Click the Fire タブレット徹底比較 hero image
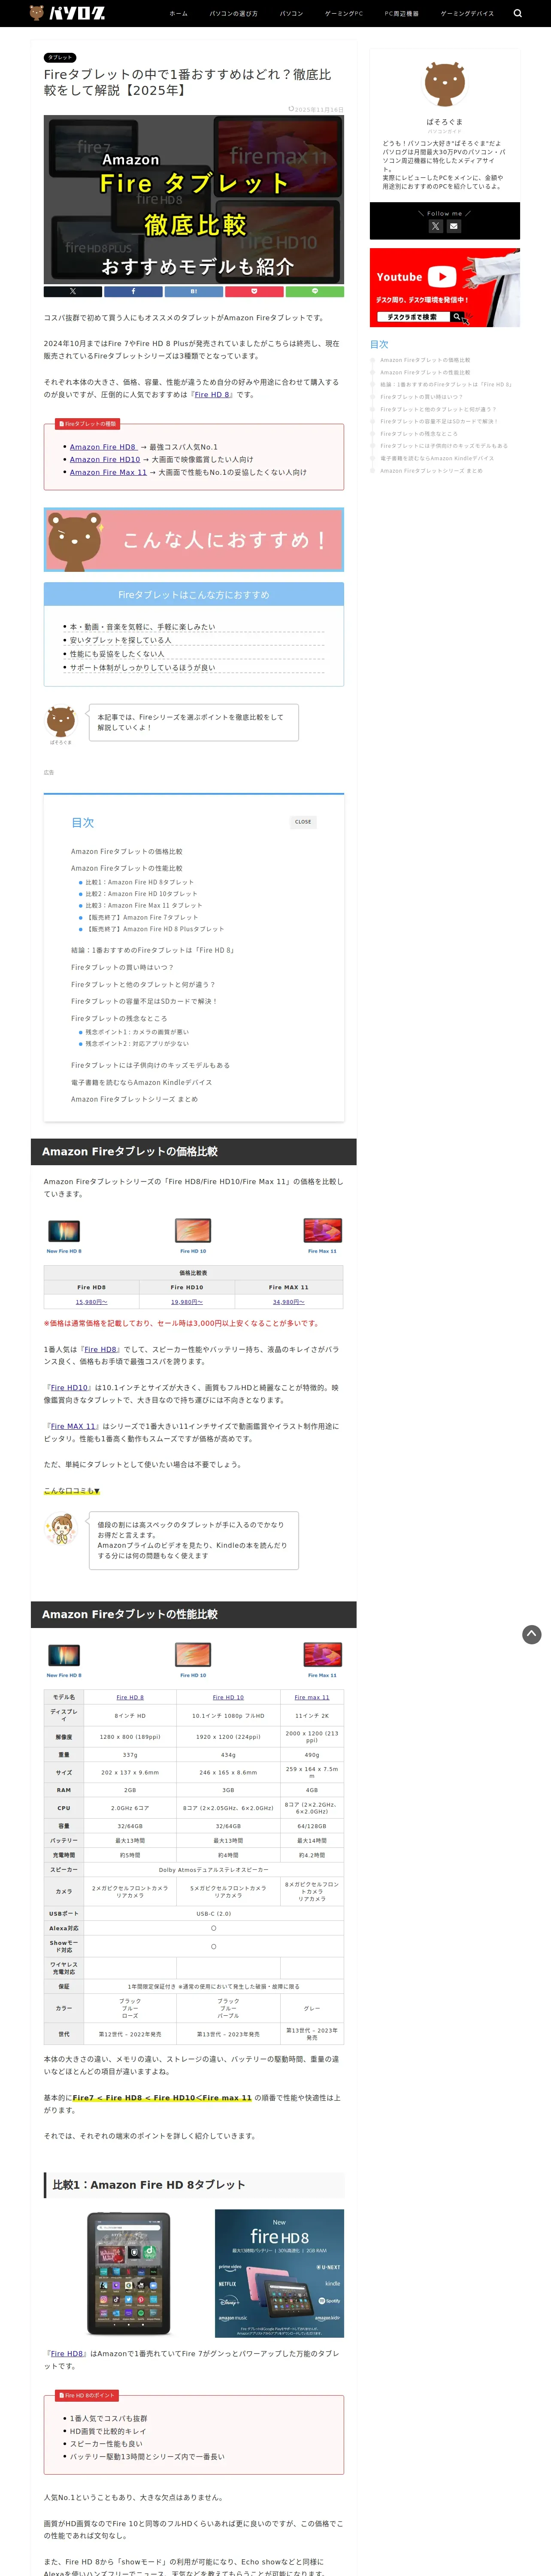Screen dimensions: 551x2576 (x=194, y=200)
